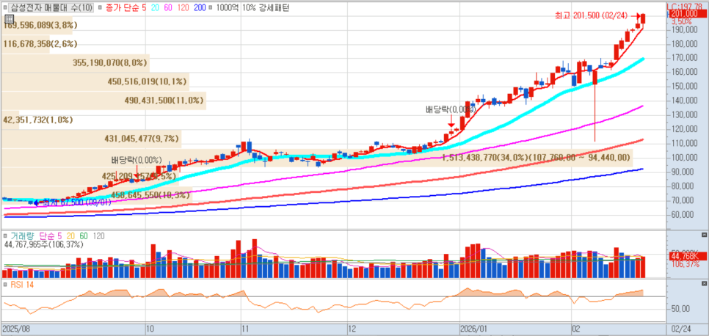Click the small square before 거래량 label

point(5,235)
